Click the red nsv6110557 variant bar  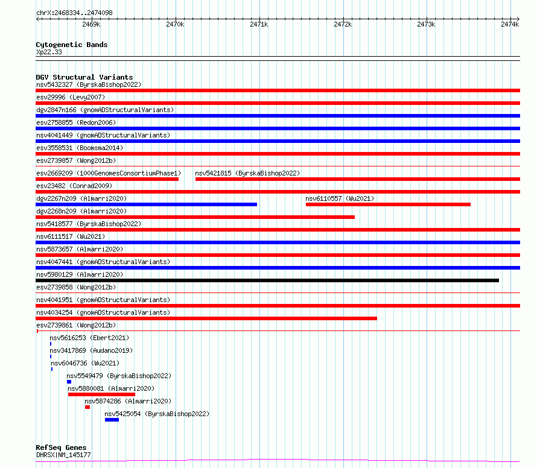point(388,204)
